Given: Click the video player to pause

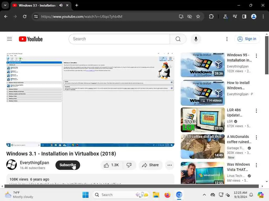Looking at the screenshot, I should pyautogui.click(x=90, y=100).
